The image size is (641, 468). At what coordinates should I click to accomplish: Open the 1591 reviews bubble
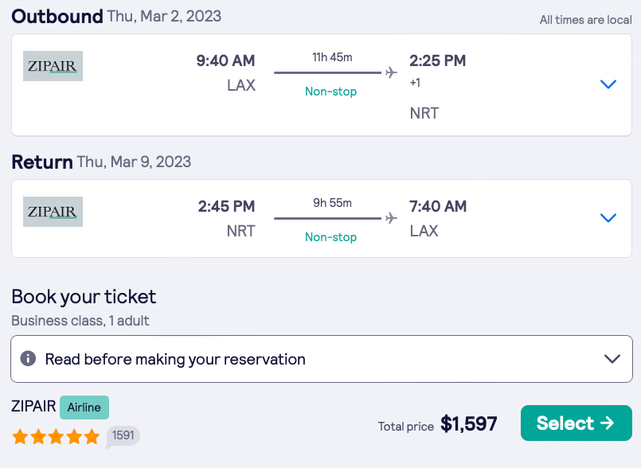pyautogui.click(x=123, y=435)
